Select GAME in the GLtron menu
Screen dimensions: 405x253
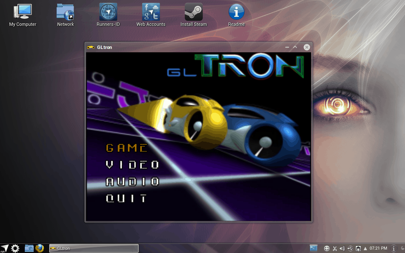[127, 148]
